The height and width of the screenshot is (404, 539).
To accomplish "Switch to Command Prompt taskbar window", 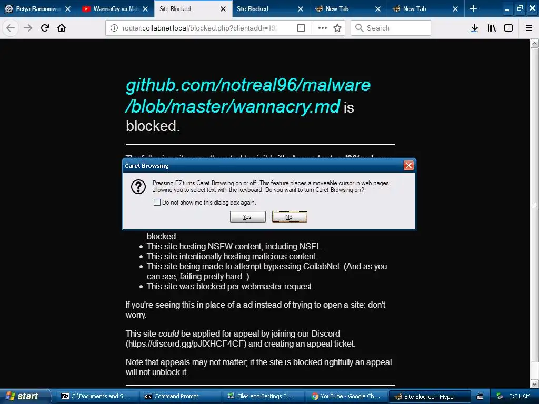I will tap(180, 396).
